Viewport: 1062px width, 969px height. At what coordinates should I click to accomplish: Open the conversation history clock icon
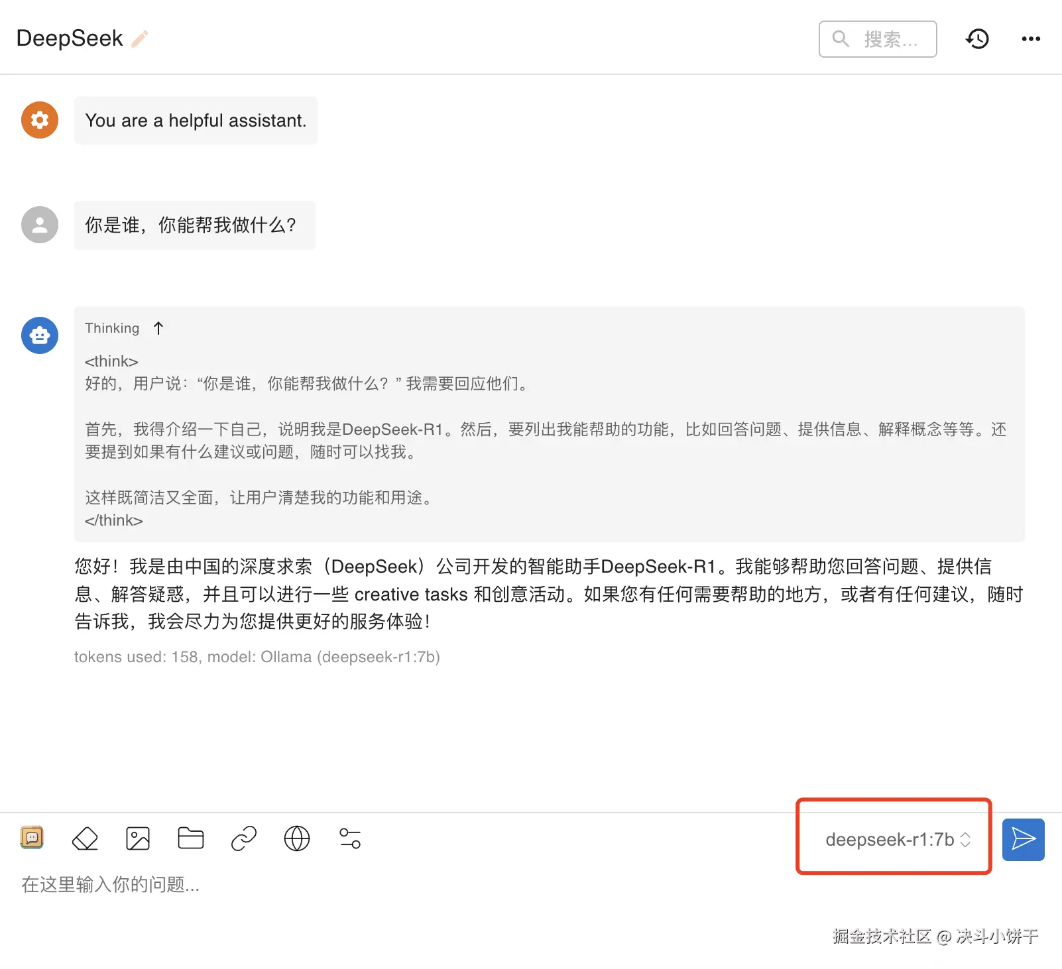[x=977, y=39]
